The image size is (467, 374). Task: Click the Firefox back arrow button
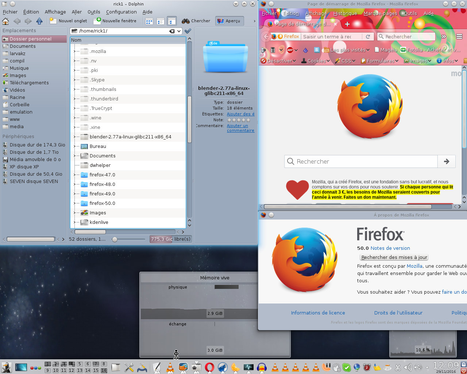click(x=266, y=37)
